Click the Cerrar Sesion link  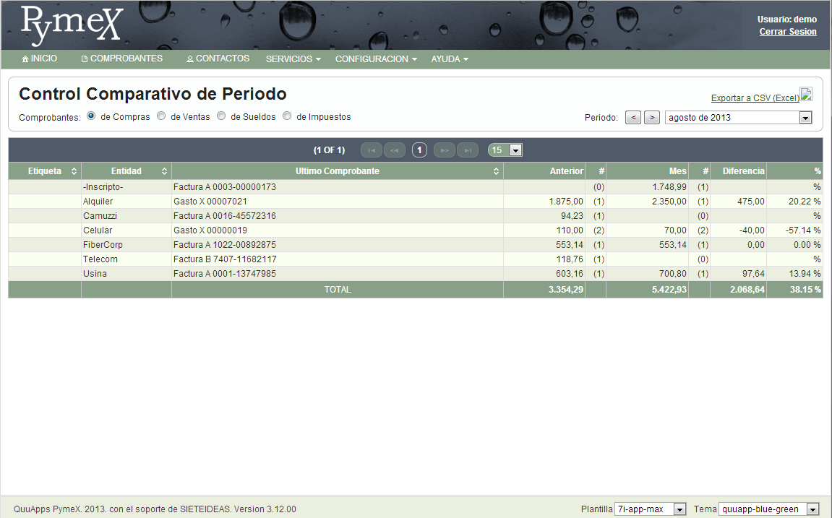788,32
